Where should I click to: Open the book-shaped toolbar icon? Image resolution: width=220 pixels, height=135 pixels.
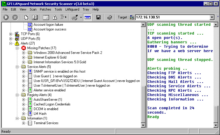[x=35, y=17]
